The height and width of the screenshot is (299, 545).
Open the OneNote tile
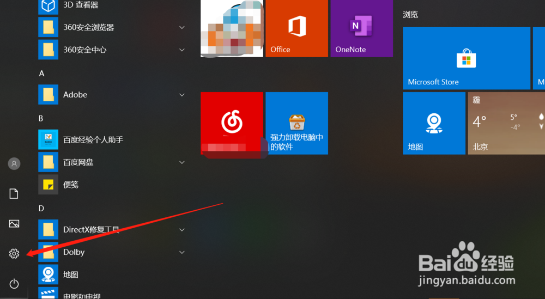362,28
